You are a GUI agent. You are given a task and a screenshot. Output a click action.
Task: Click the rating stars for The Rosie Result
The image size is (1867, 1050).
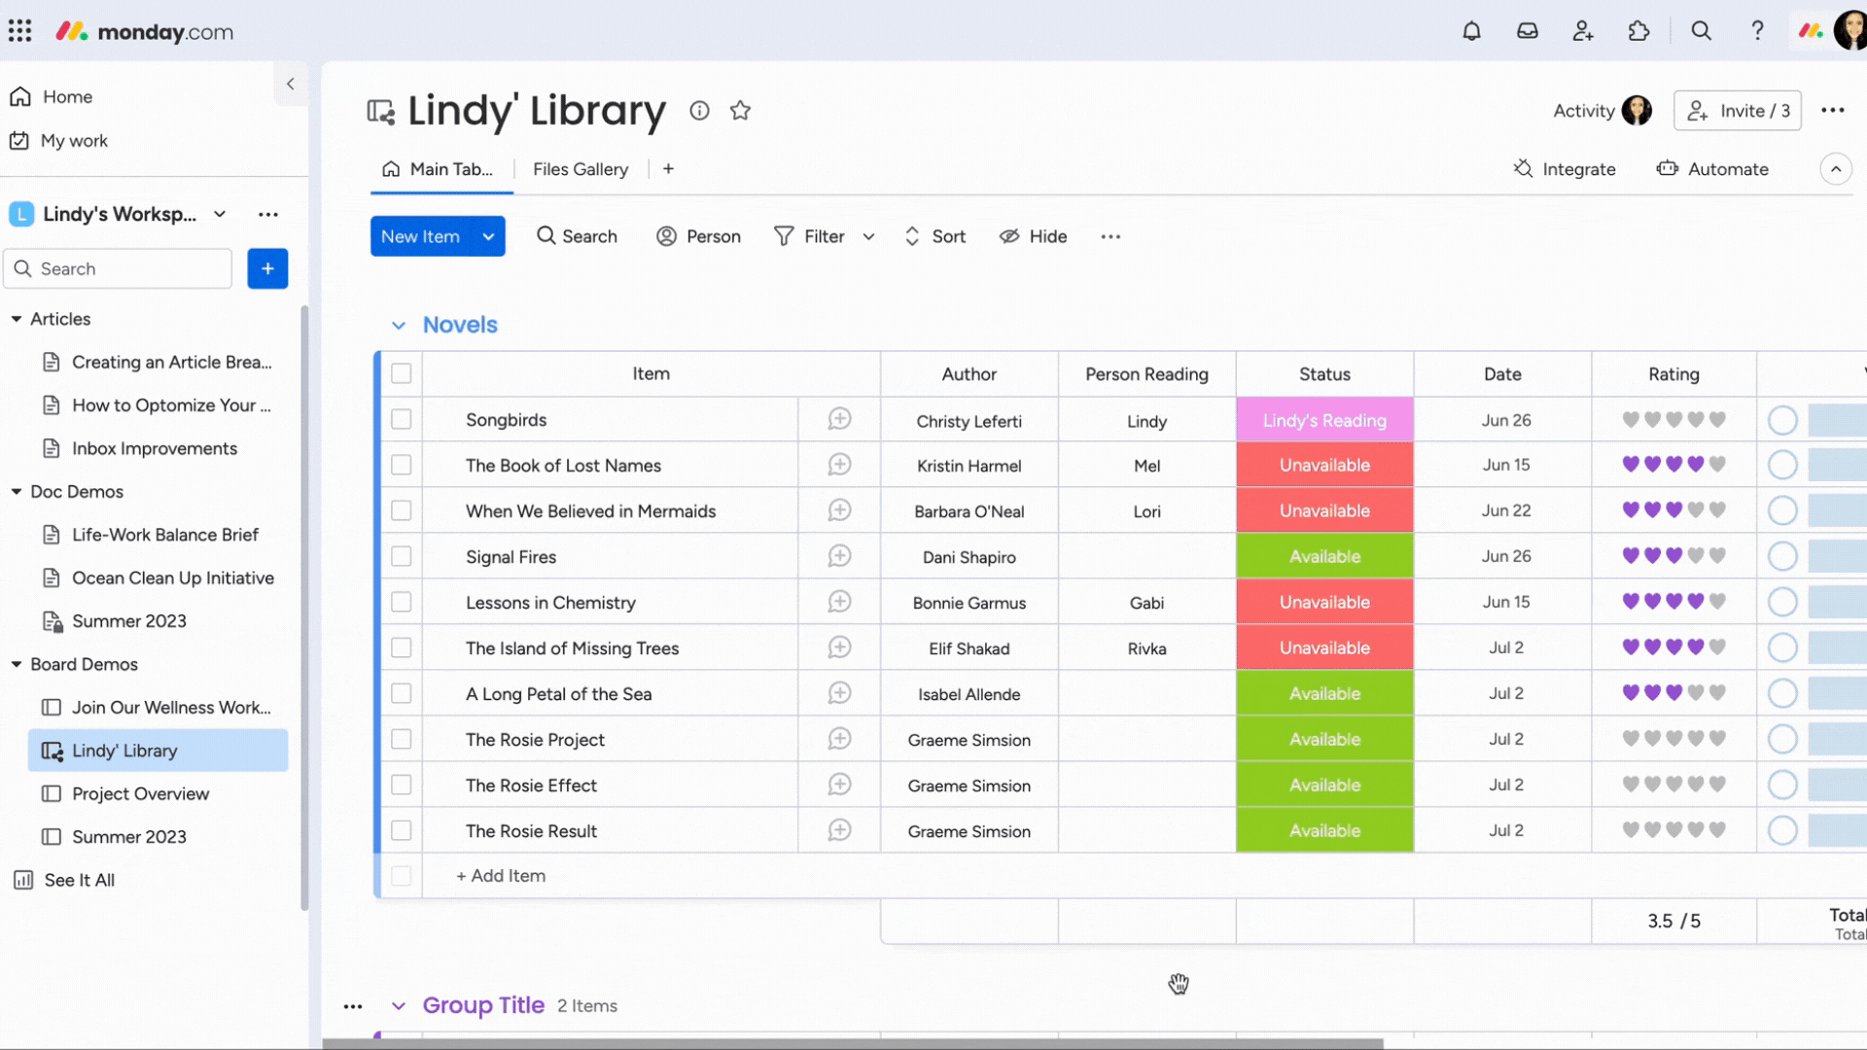point(1673,831)
